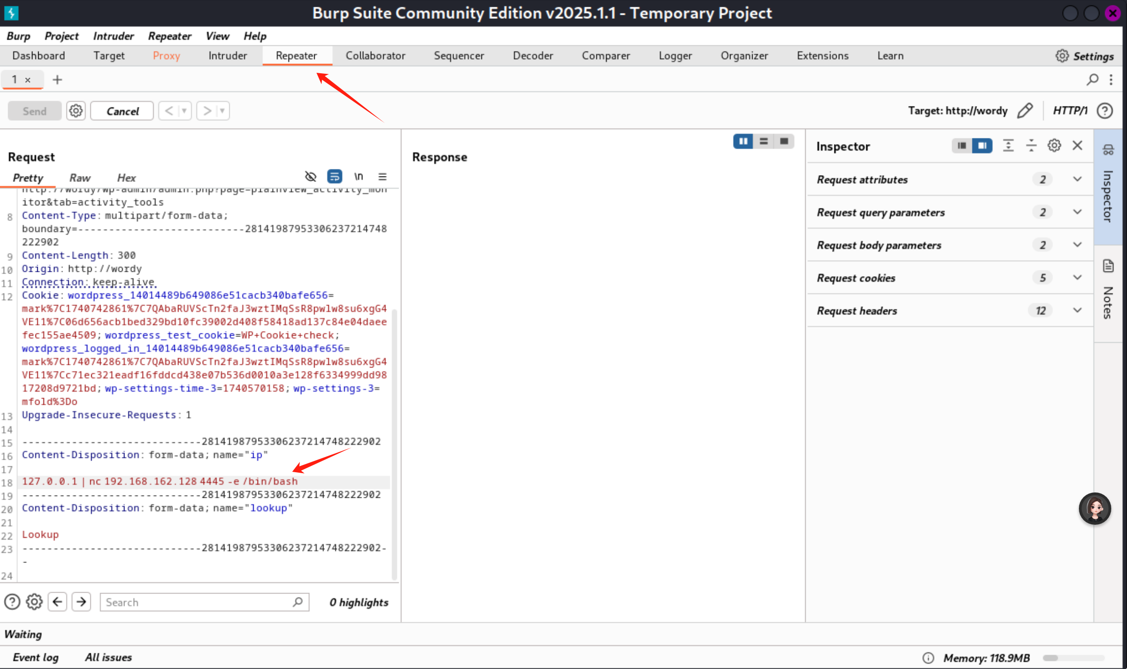The height and width of the screenshot is (669, 1127).
Task: Expand Request headers section
Action: tap(1078, 310)
